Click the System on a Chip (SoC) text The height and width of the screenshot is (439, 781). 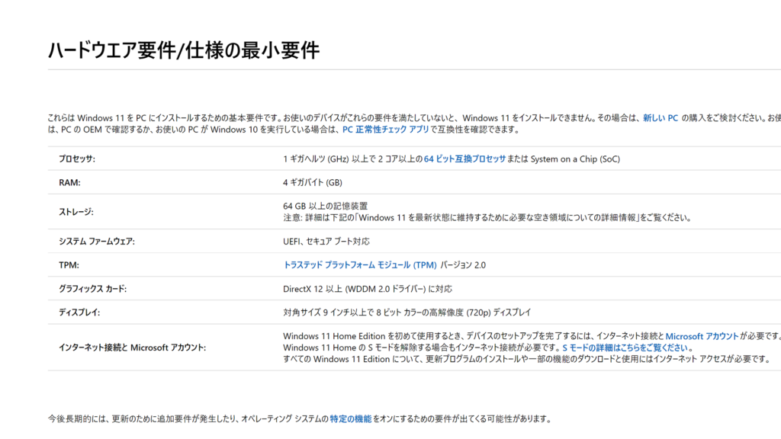tap(575, 159)
